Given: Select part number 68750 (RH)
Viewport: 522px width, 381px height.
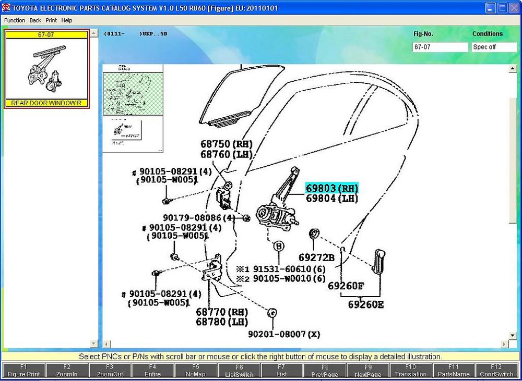Looking at the screenshot, I should [x=227, y=144].
